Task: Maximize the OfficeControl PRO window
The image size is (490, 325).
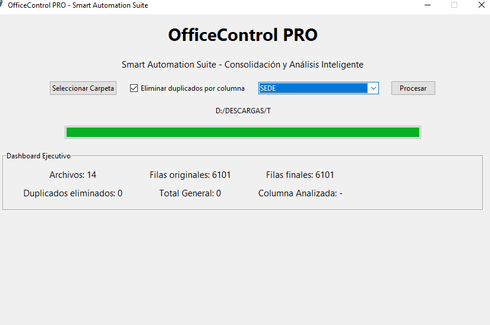Action: click(x=454, y=5)
